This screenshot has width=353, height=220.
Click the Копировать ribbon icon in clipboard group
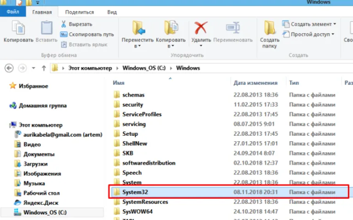coord(18,28)
